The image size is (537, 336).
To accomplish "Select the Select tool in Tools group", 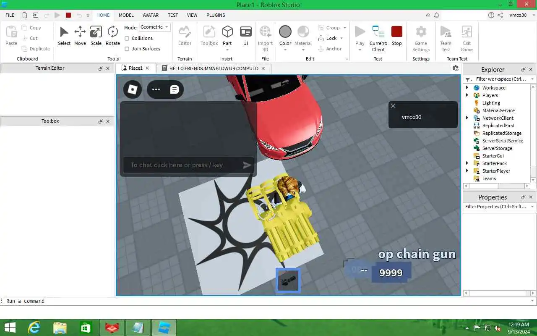I will (x=64, y=36).
